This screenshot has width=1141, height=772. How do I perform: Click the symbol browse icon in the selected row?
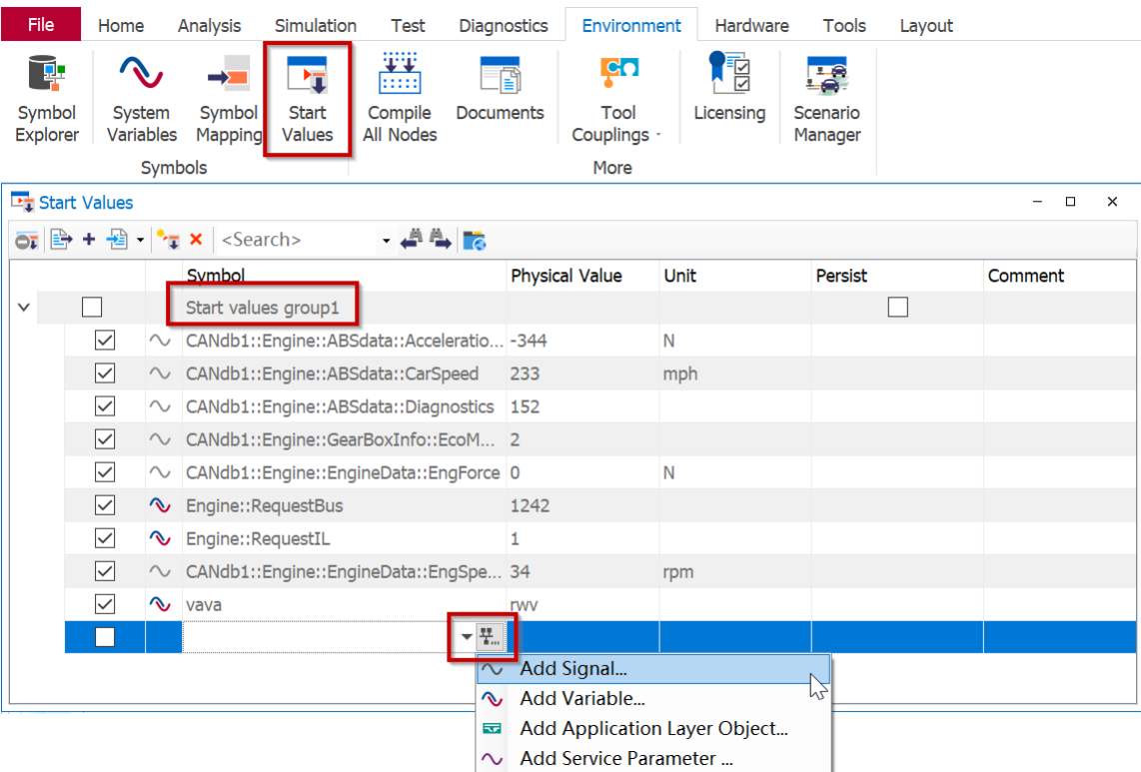tap(490, 636)
